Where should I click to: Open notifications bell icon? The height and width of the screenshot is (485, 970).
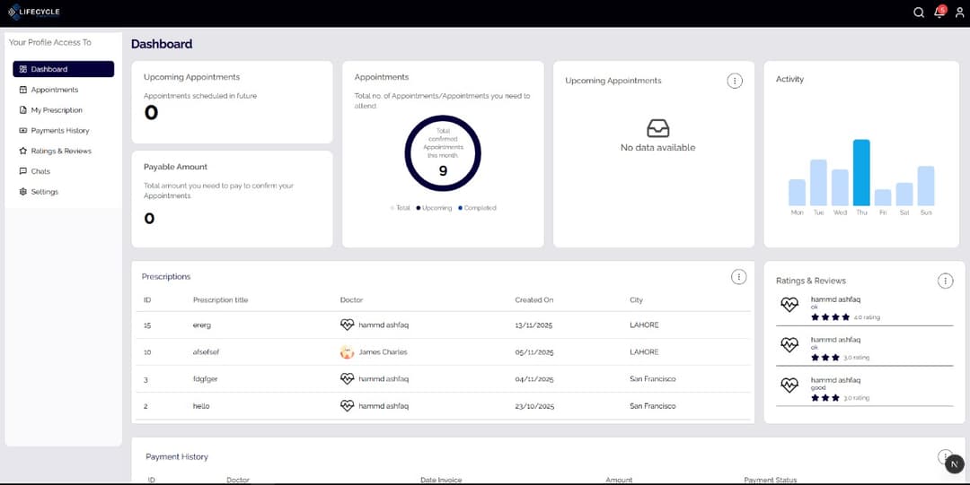[939, 12]
